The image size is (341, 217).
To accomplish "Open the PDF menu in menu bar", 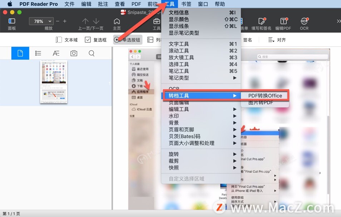I will coord(136,4).
